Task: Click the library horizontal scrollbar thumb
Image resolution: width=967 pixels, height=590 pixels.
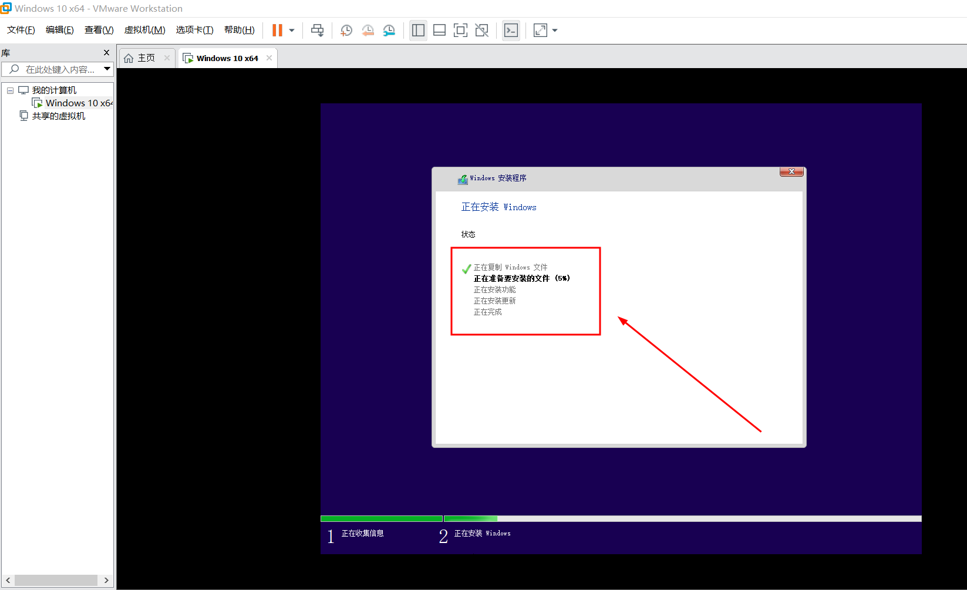Action: pyautogui.click(x=56, y=580)
